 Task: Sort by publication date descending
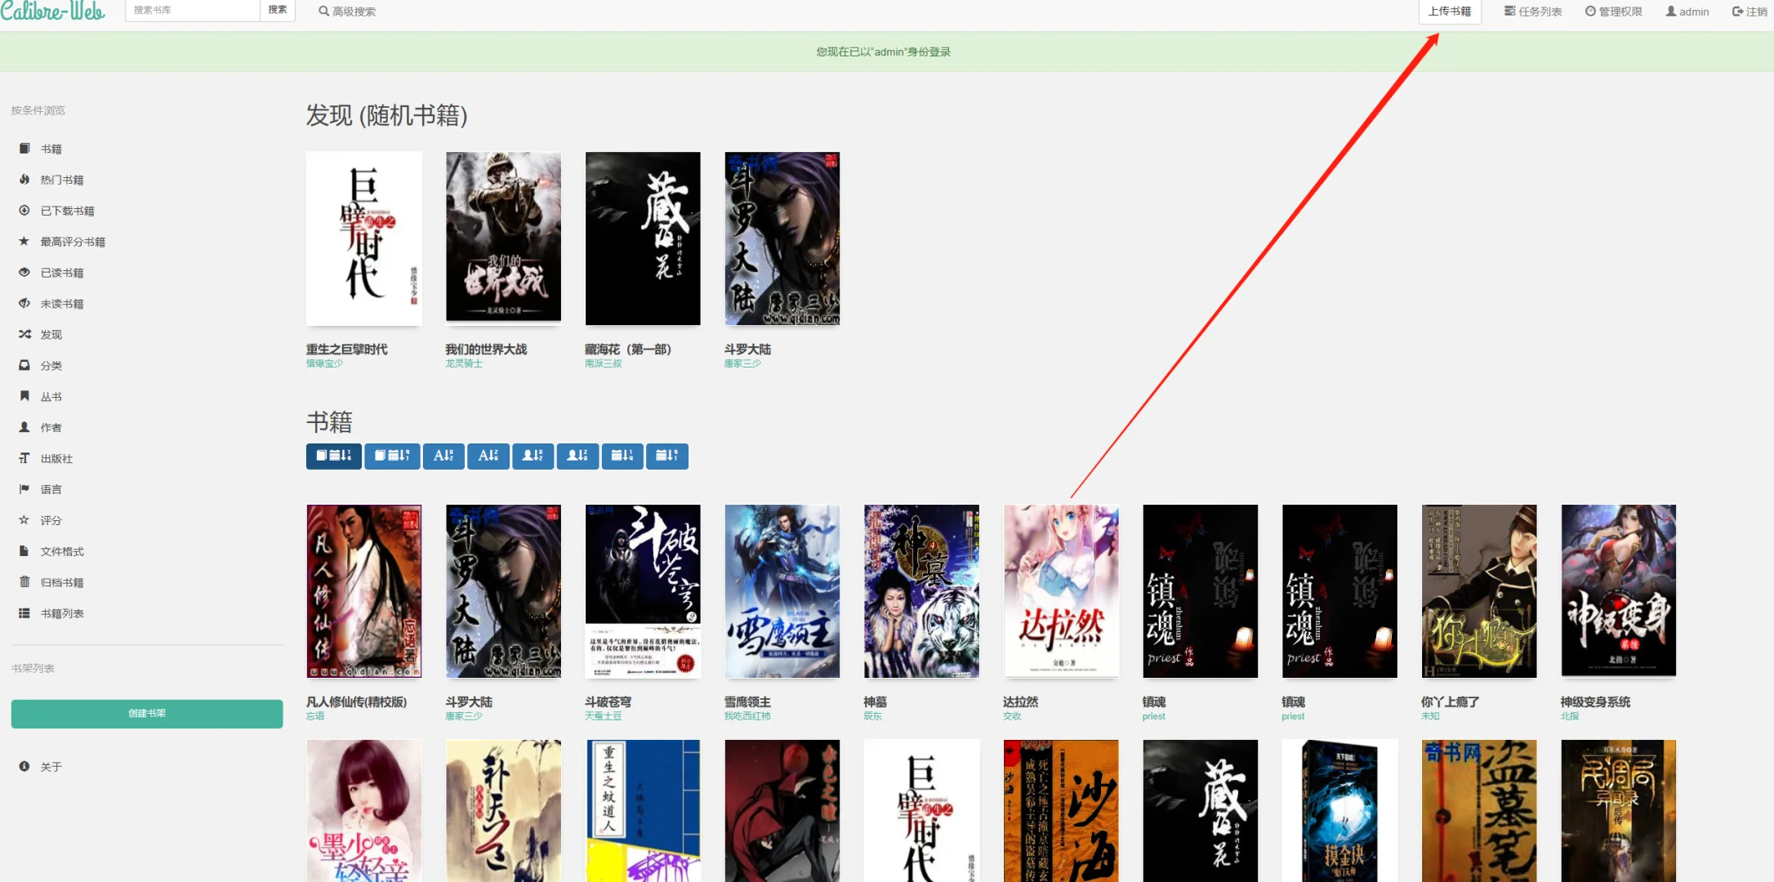tap(666, 456)
